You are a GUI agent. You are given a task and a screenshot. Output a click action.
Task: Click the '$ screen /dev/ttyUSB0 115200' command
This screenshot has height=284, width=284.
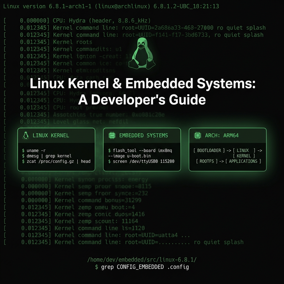point(141,162)
